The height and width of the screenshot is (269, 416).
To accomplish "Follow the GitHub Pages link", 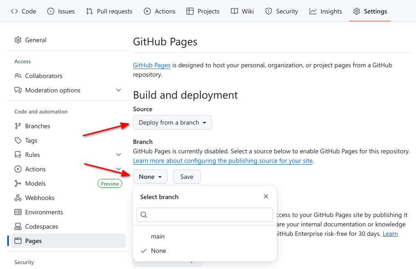I will pyautogui.click(x=152, y=65).
